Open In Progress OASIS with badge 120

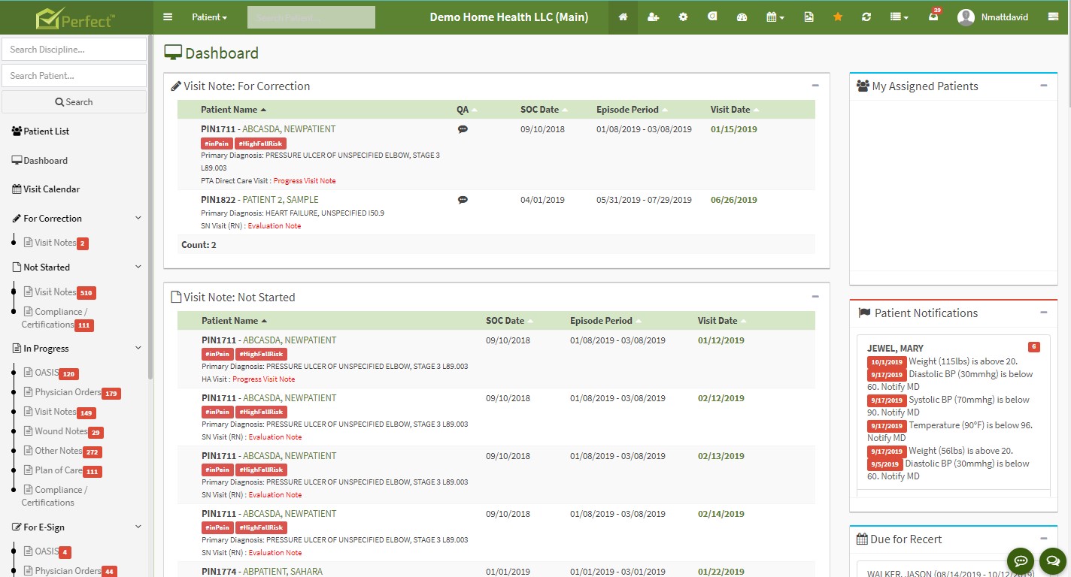pyautogui.click(x=51, y=373)
